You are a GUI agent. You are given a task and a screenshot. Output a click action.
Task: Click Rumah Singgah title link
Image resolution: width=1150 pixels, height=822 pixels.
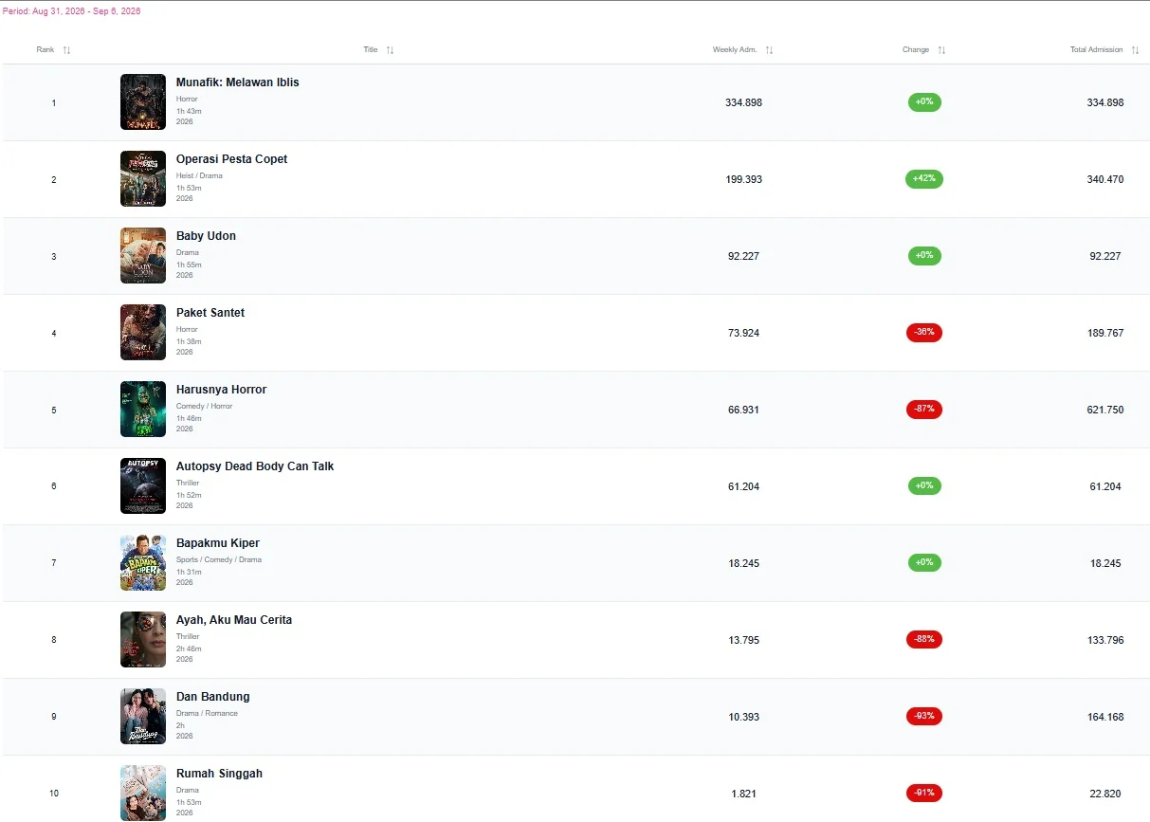pos(219,774)
